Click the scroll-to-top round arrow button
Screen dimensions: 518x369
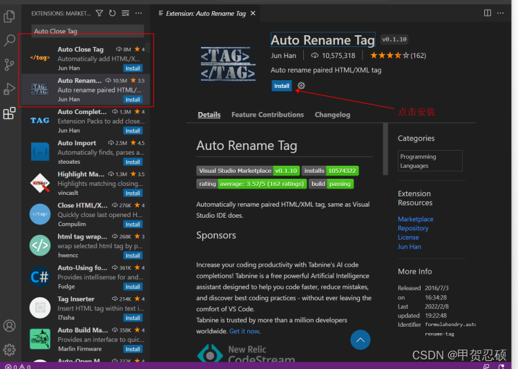(360, 340)
